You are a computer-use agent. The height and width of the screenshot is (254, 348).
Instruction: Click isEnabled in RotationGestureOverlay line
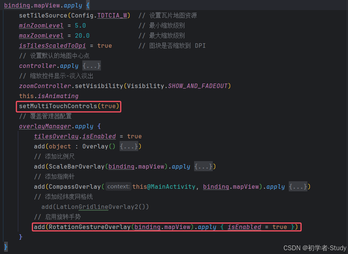pos(244,227)
